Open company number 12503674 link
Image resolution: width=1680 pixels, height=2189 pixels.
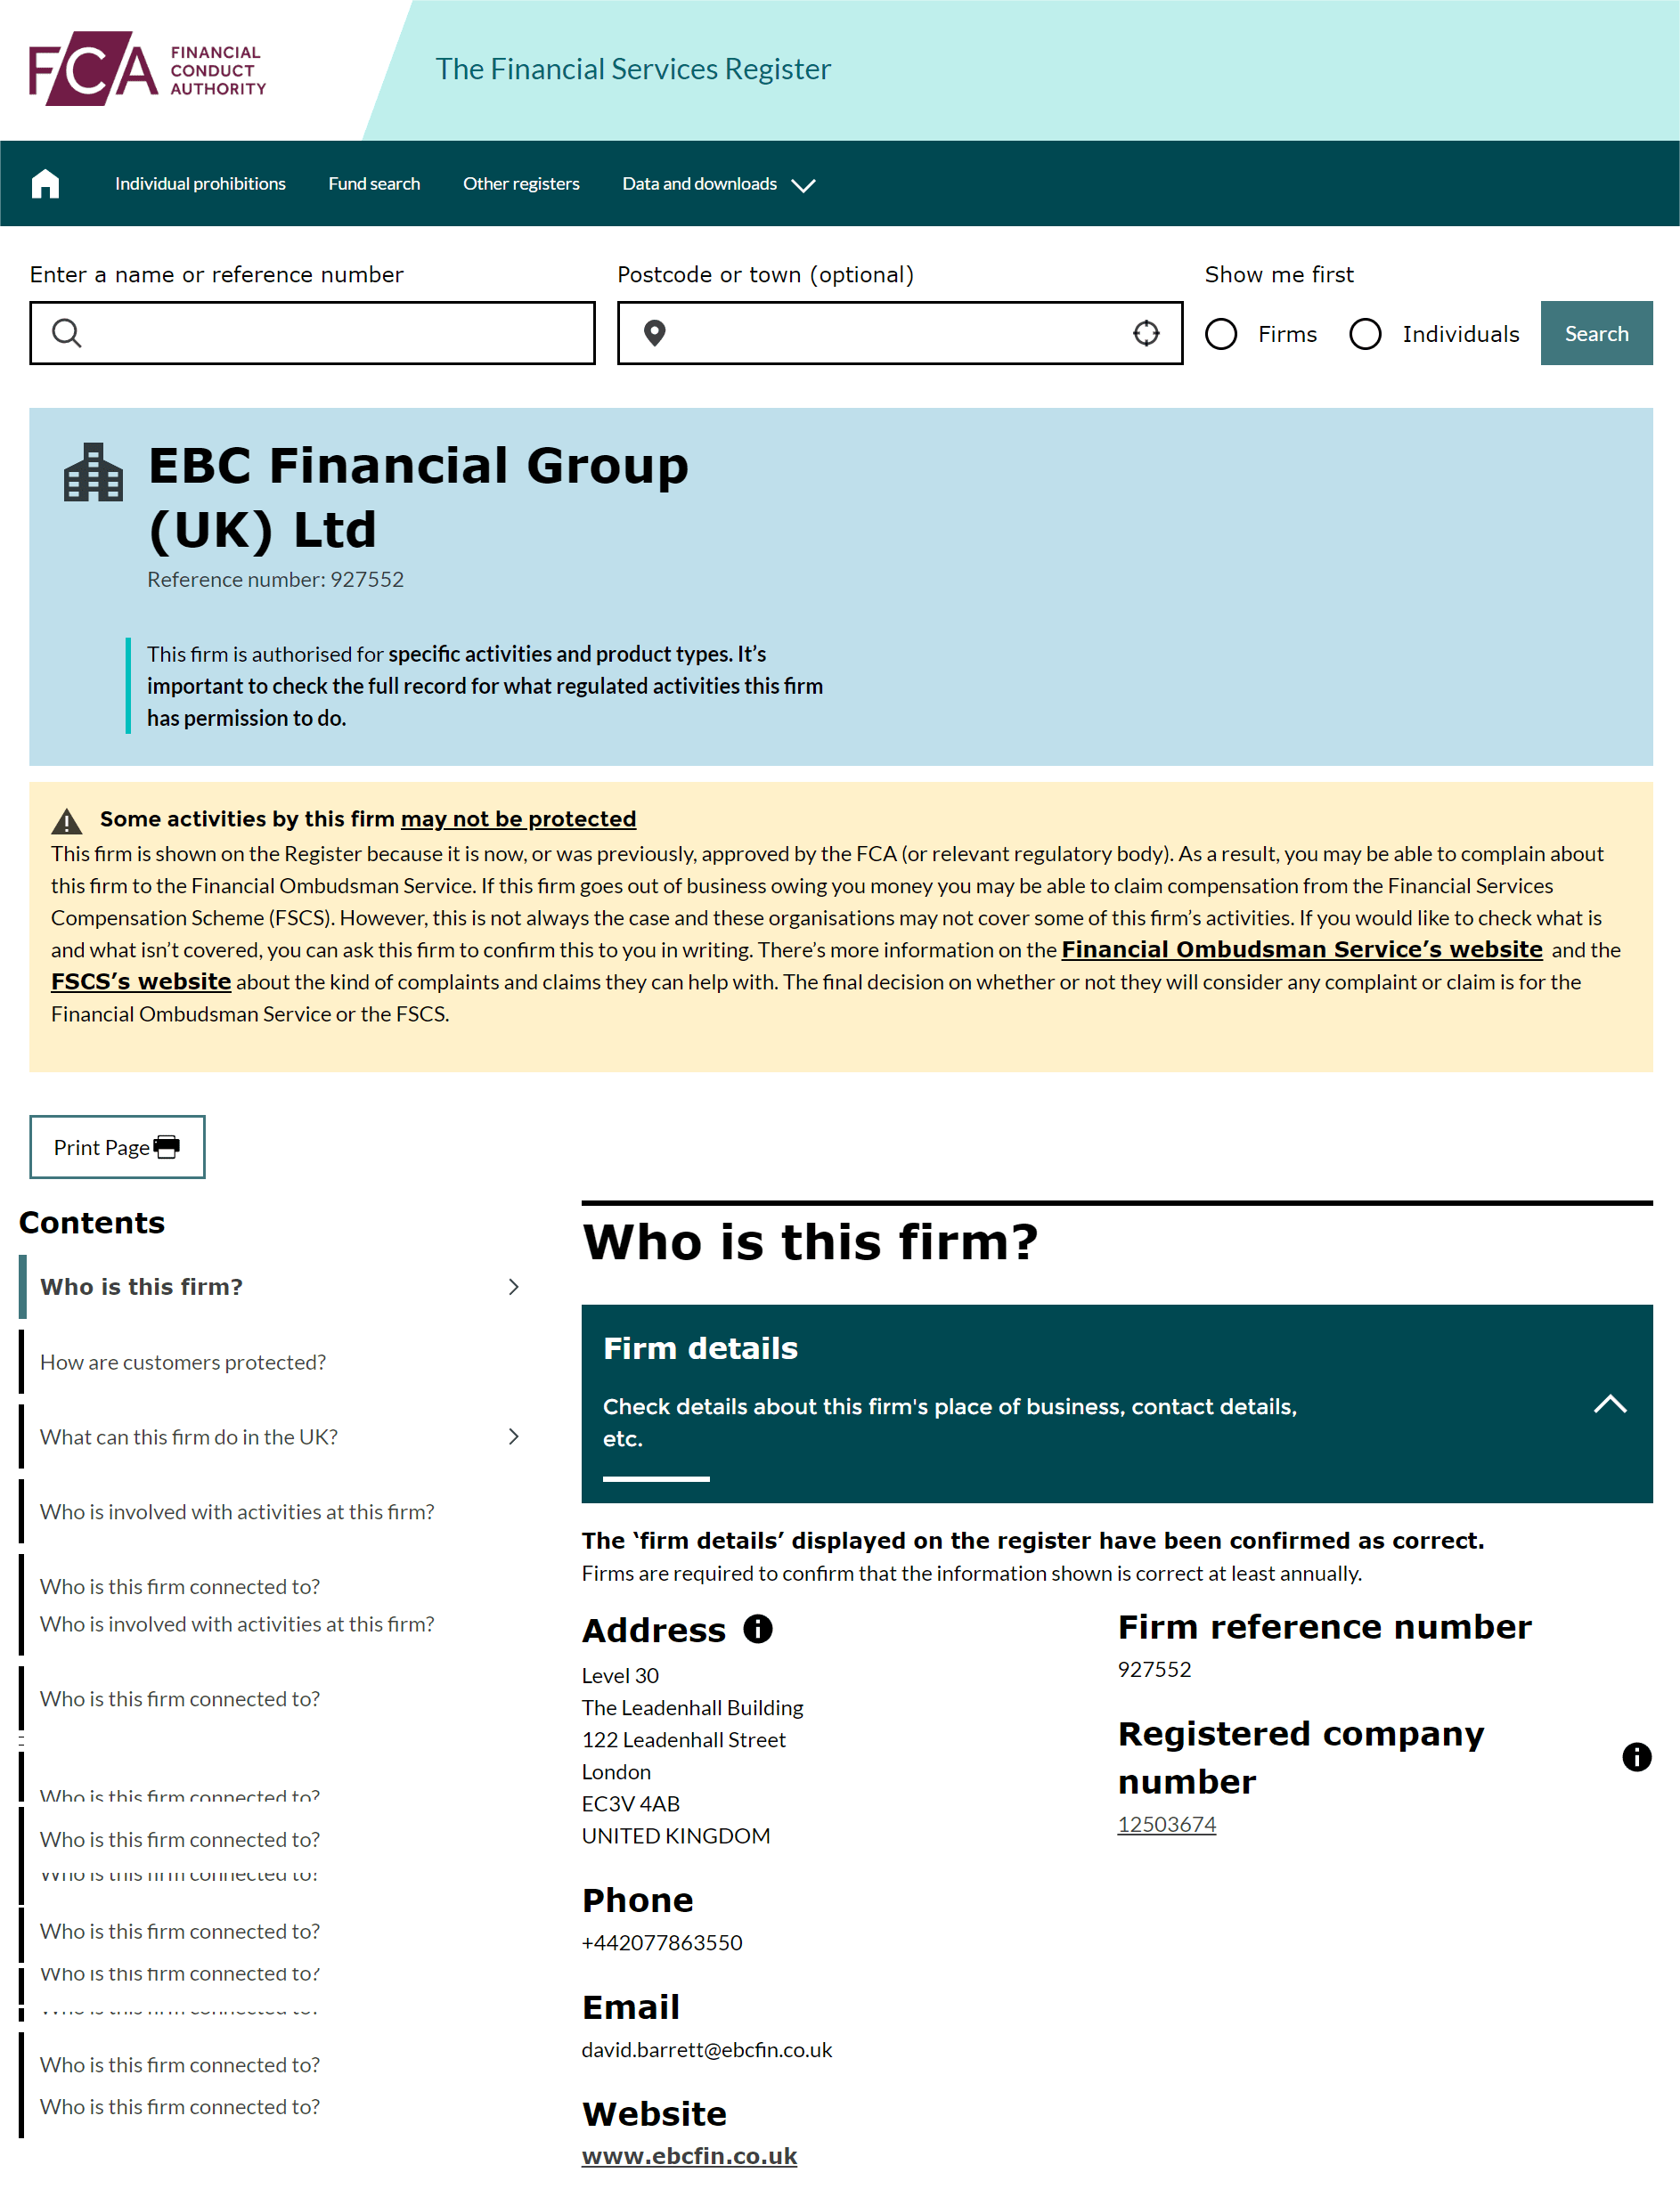[x=1166, y=1824]
